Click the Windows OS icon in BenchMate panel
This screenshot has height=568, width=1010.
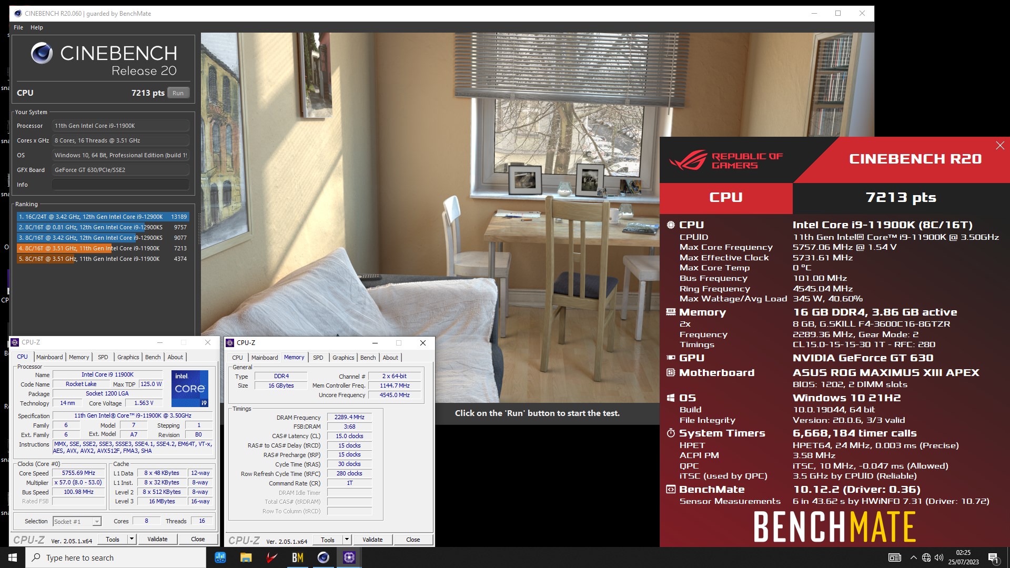point(671,398)
